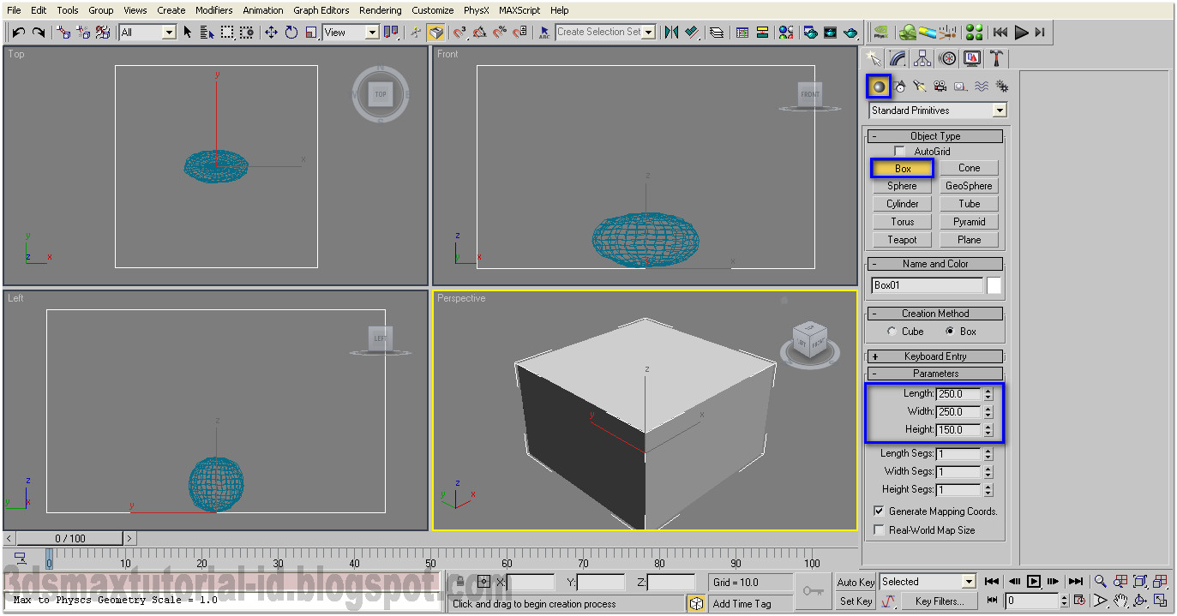The width and height of the screenshot is (1177, 616).
Task: Open the MAXScript menu
Action: coord(519,9)
